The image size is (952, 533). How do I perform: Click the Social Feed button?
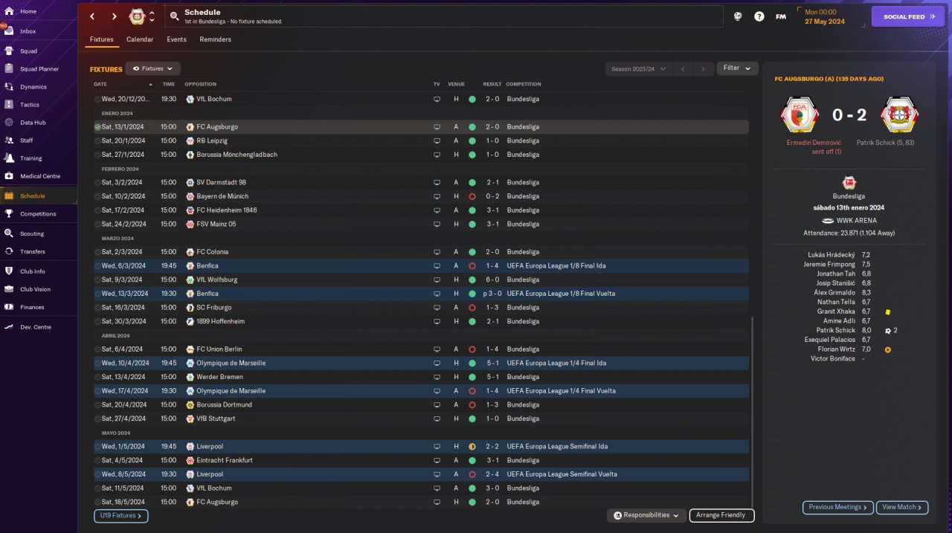(x=907, y=16)
